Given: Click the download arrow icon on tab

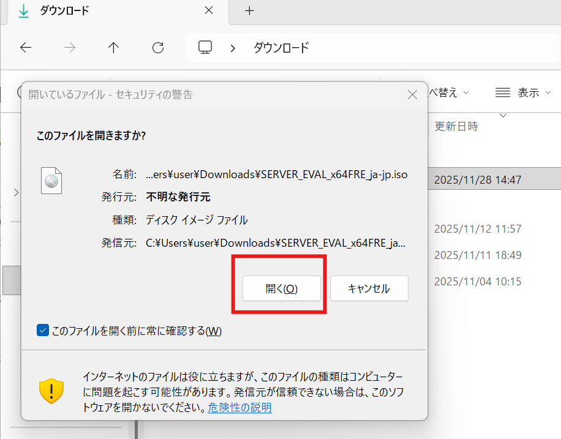Looking at the screenshot, I should [x=24, y=11].
